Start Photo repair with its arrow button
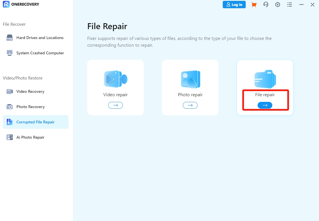The image size is (319, 221). (190, 105)
